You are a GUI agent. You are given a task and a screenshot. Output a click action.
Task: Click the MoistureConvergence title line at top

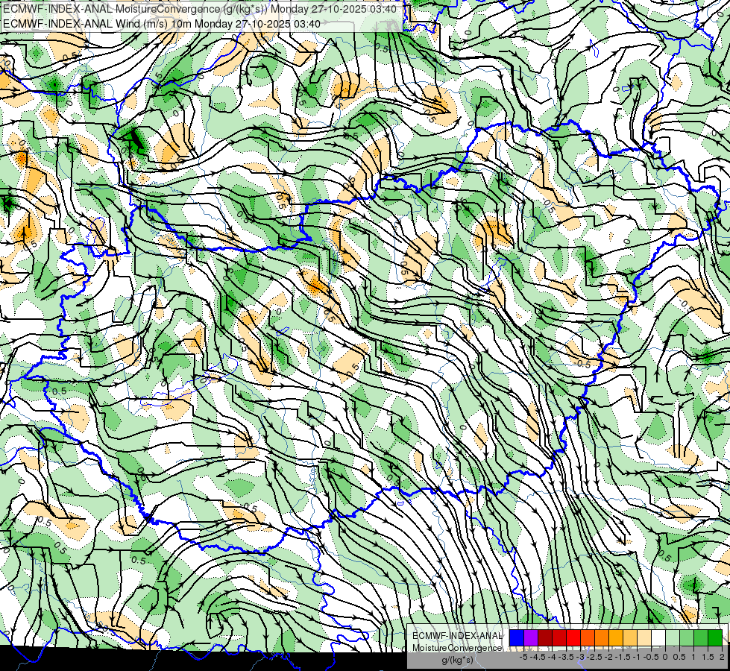click(199, 9)
